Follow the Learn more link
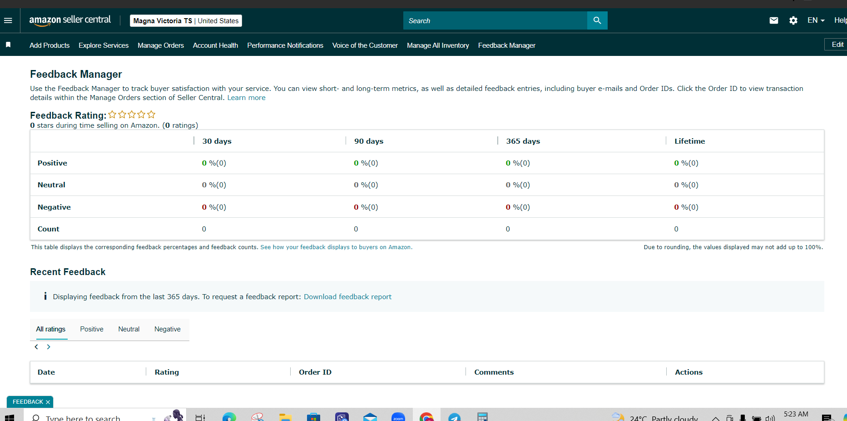Image resolution: width=847 pixels, height=421 pixels. tap(246, 98)
